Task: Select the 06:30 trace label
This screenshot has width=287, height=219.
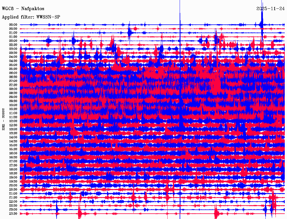Action: pos(13,77)
